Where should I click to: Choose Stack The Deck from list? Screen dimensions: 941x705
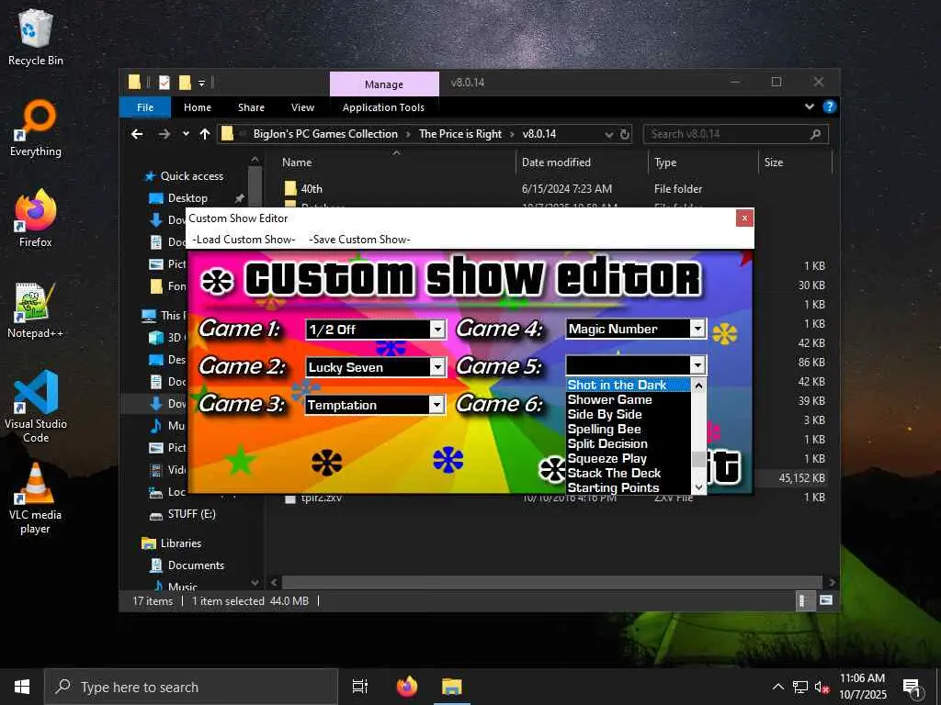click(x=629, y=473)
